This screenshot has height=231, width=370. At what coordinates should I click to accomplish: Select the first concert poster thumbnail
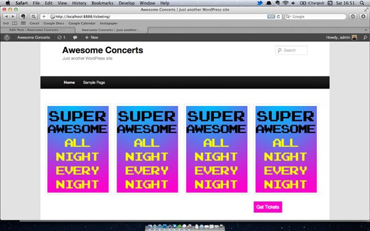(x=78, y=149)
